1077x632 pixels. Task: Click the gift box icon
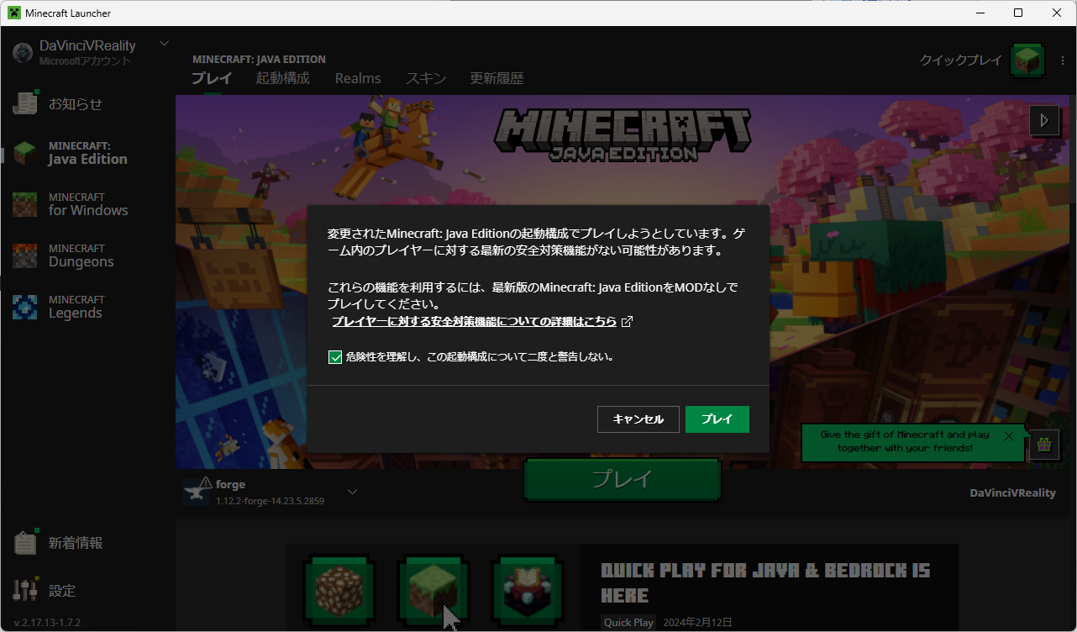[1043, 444]
